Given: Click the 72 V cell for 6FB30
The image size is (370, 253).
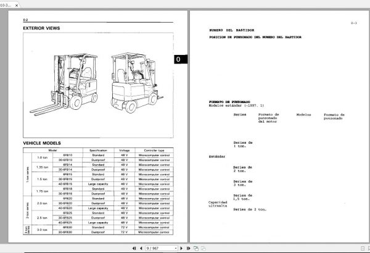Looking at the screenshot, I should (125, 228).
